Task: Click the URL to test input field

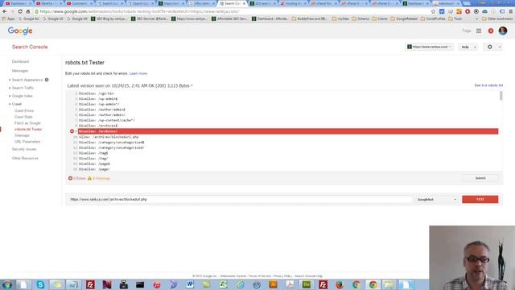Action: pyautogui.click(x=241, y=200)
